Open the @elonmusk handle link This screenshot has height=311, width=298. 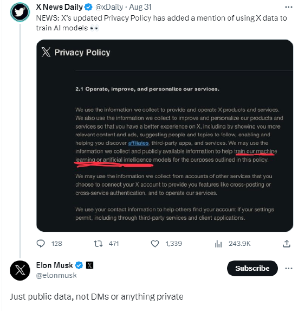coord(56,275)
